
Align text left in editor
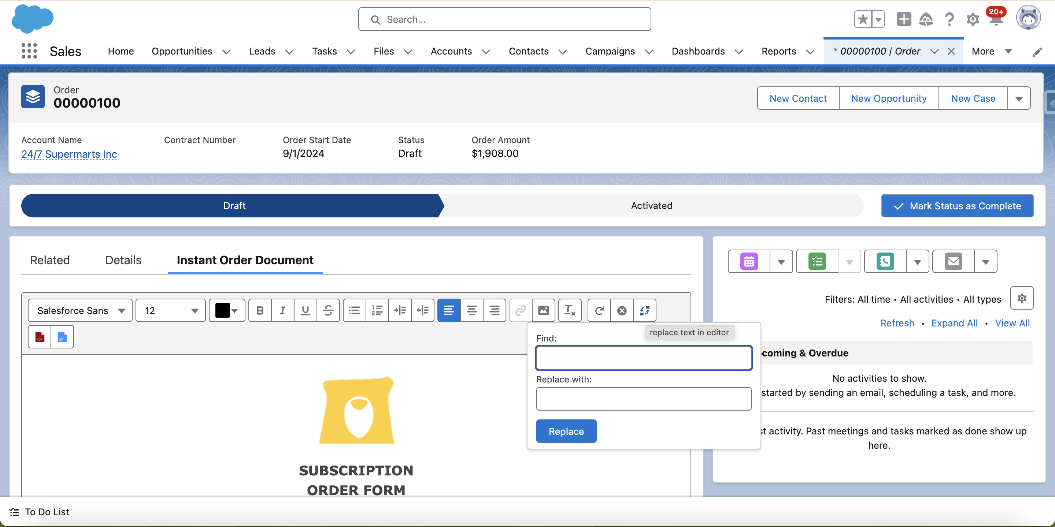tap(449, 311)
